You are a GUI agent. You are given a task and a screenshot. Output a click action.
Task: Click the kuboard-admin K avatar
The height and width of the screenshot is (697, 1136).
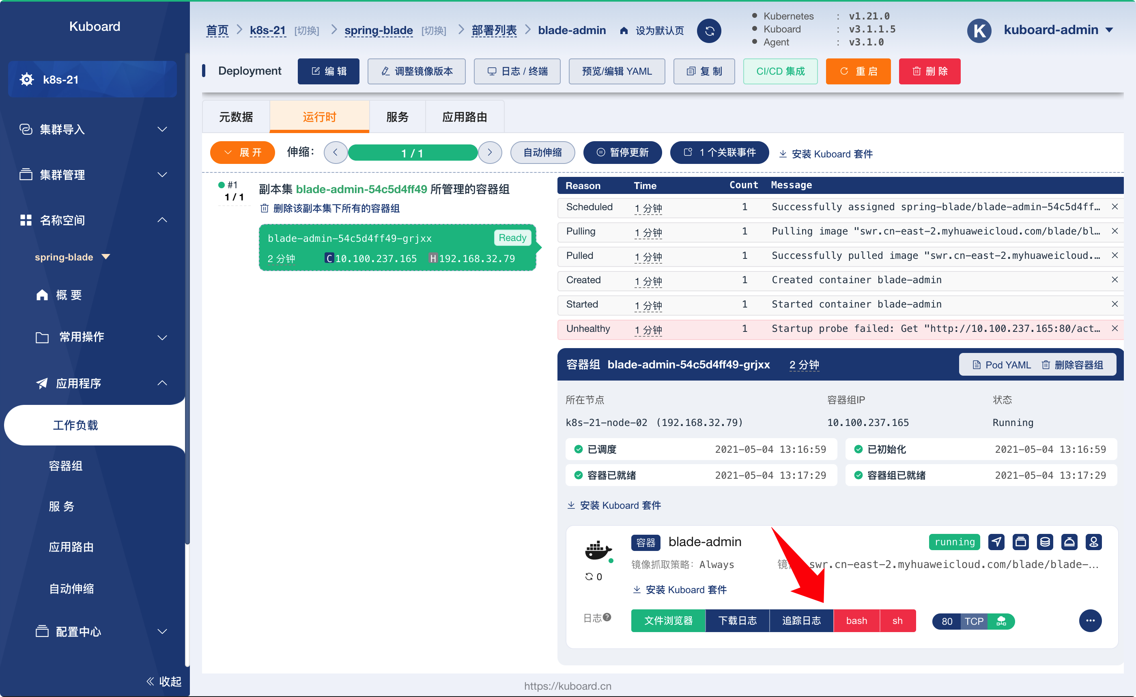[x=979, y=31]
